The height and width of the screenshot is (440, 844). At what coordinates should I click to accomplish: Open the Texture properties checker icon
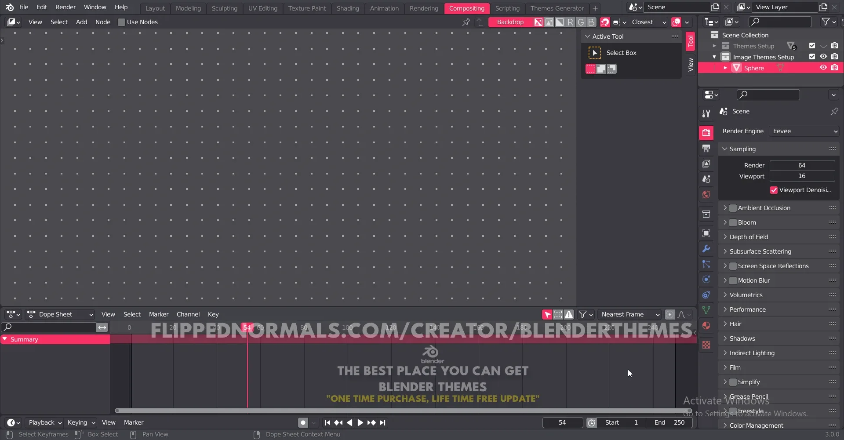(706, 345)
